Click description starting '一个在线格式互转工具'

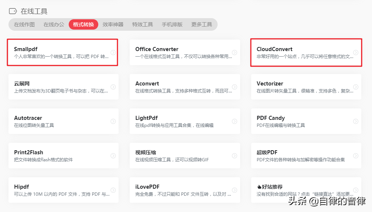184,57
